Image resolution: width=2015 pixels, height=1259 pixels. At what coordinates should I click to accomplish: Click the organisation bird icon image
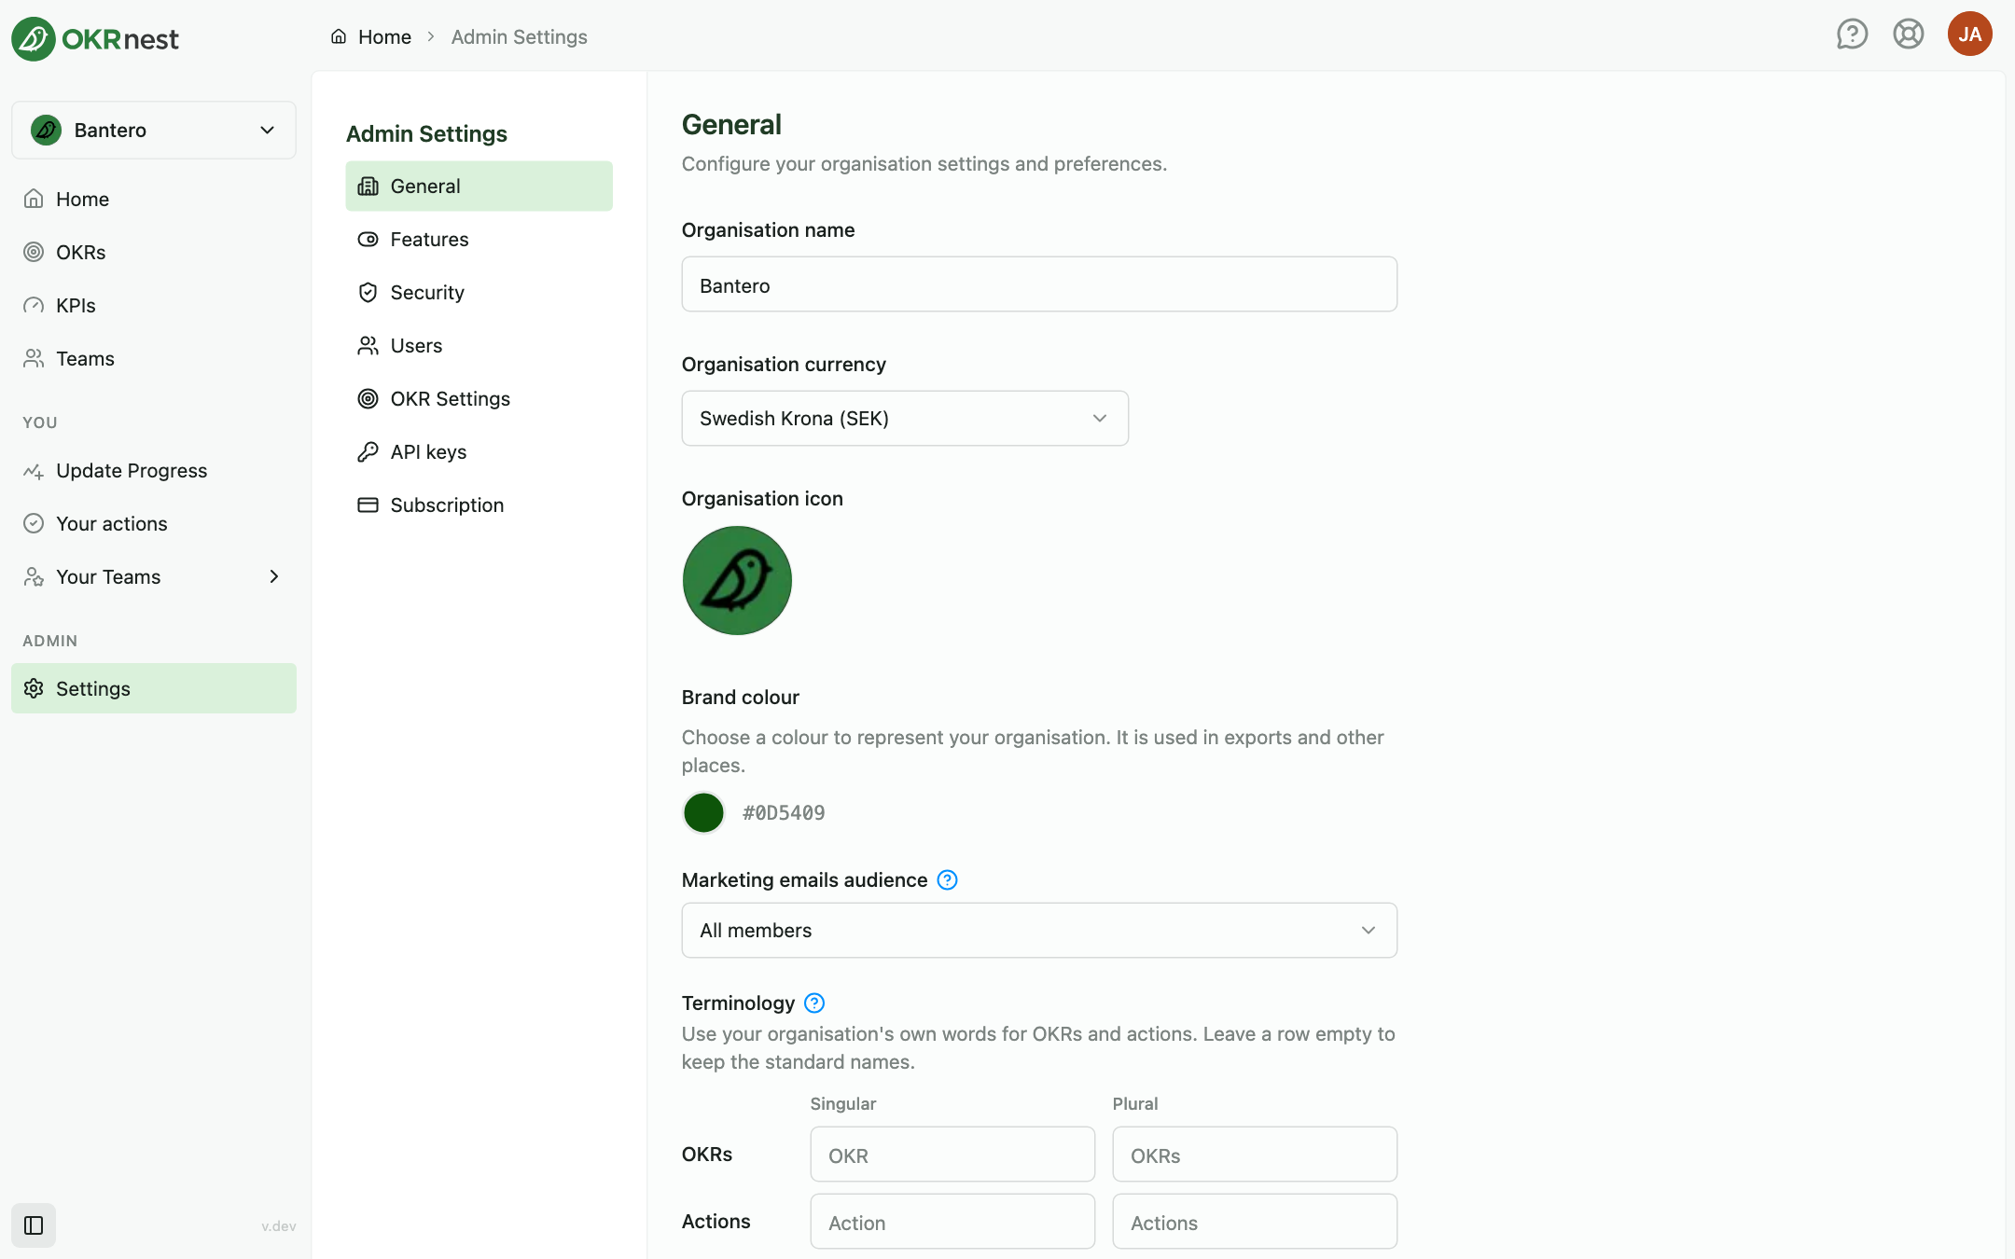(x=737, y=581)
